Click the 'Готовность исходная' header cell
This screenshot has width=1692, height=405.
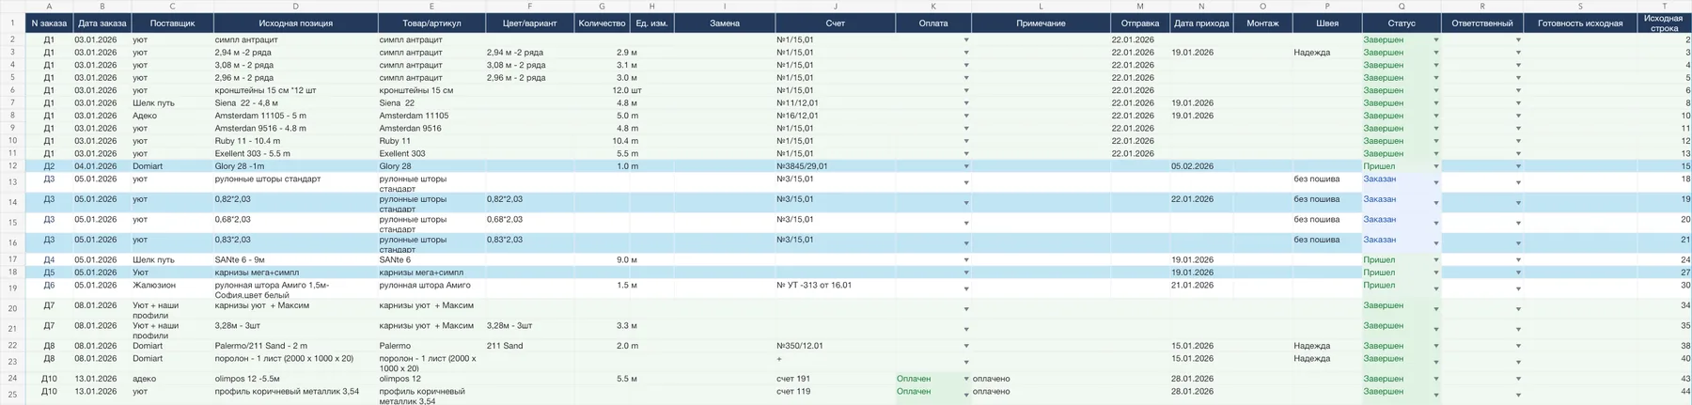click(1579, 23)
